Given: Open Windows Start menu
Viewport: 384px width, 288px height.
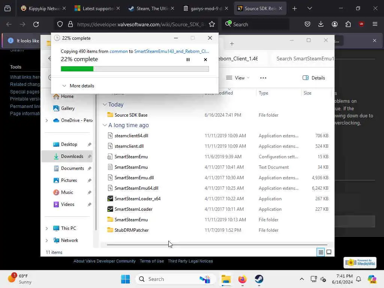Looking at the screenshot, I should point(125,279).
